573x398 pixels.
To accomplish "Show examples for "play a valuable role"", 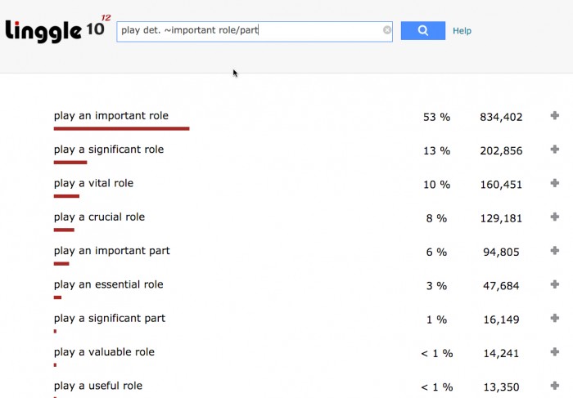I will (x=555, y=352).
